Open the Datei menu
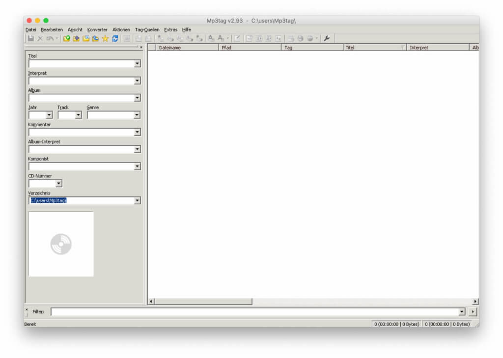Screen dimensions: 503x358 pos(31,29)
